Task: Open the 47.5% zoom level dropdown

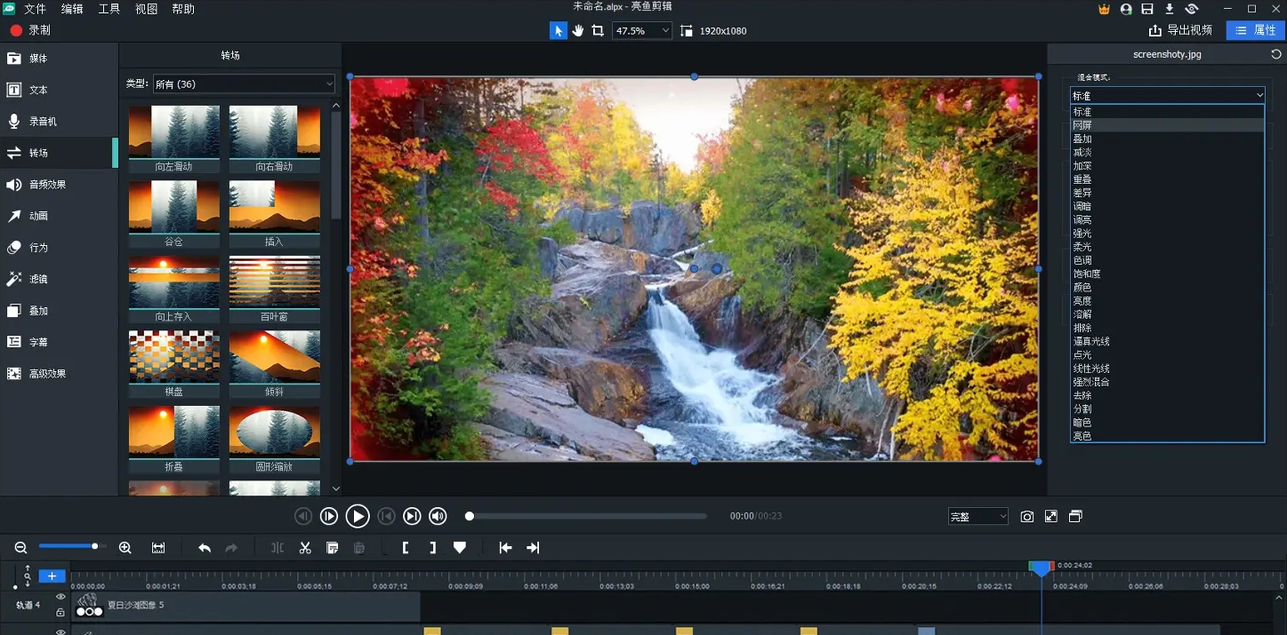Action: pos(641,29)
